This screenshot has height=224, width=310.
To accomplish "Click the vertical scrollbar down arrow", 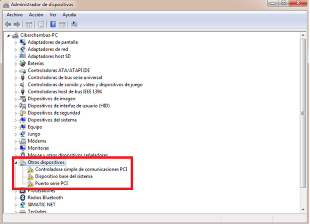I will click(x=303, y=210).
